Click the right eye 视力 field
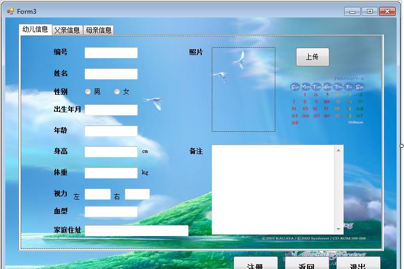Viewport: 404px width, 269px height. [137, 194]
